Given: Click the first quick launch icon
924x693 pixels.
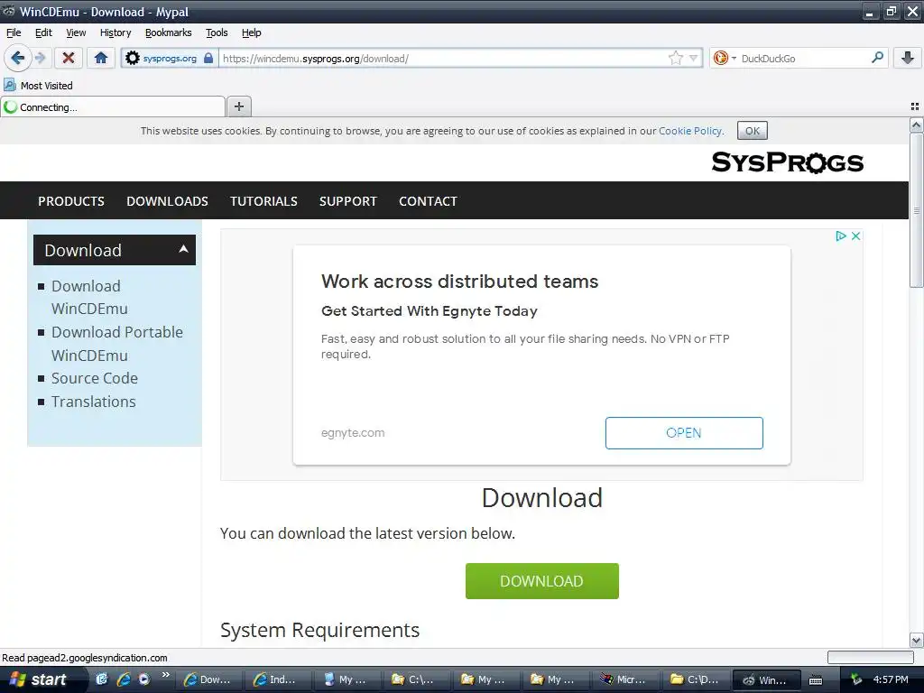Looking at the screenshot, I should click(x=102, y=679).
